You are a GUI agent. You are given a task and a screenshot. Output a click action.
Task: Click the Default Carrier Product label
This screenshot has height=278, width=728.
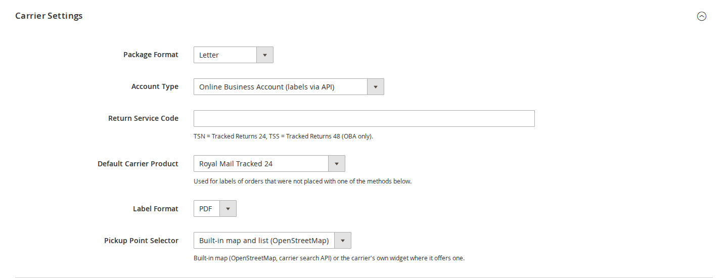pos(138,164)
